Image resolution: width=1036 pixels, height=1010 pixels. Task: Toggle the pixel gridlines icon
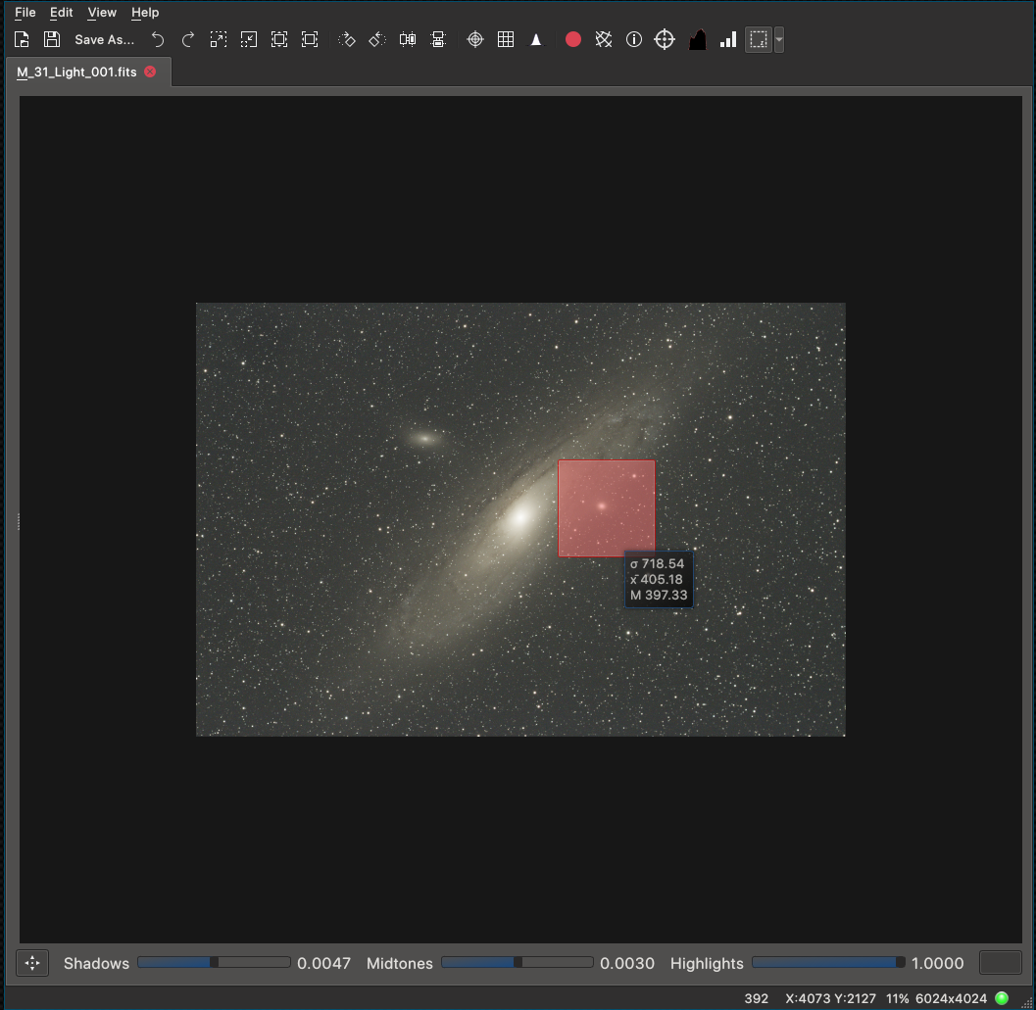506,39
